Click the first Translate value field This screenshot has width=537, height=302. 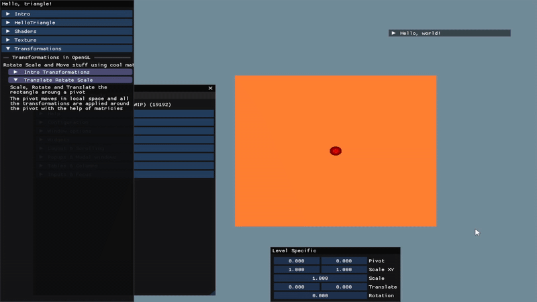(x=297, y=287)
